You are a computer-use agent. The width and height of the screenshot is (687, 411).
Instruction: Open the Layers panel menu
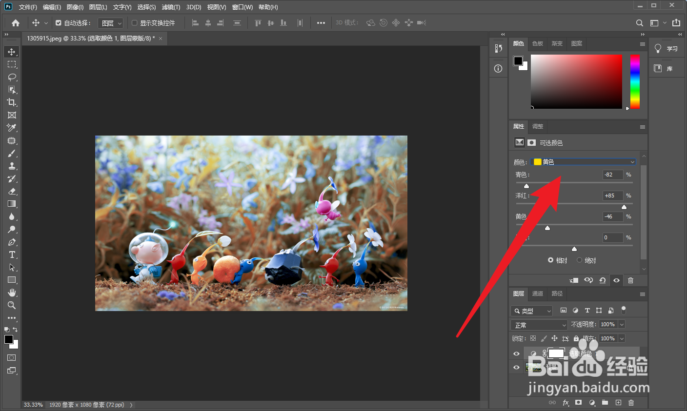(642, 294)
